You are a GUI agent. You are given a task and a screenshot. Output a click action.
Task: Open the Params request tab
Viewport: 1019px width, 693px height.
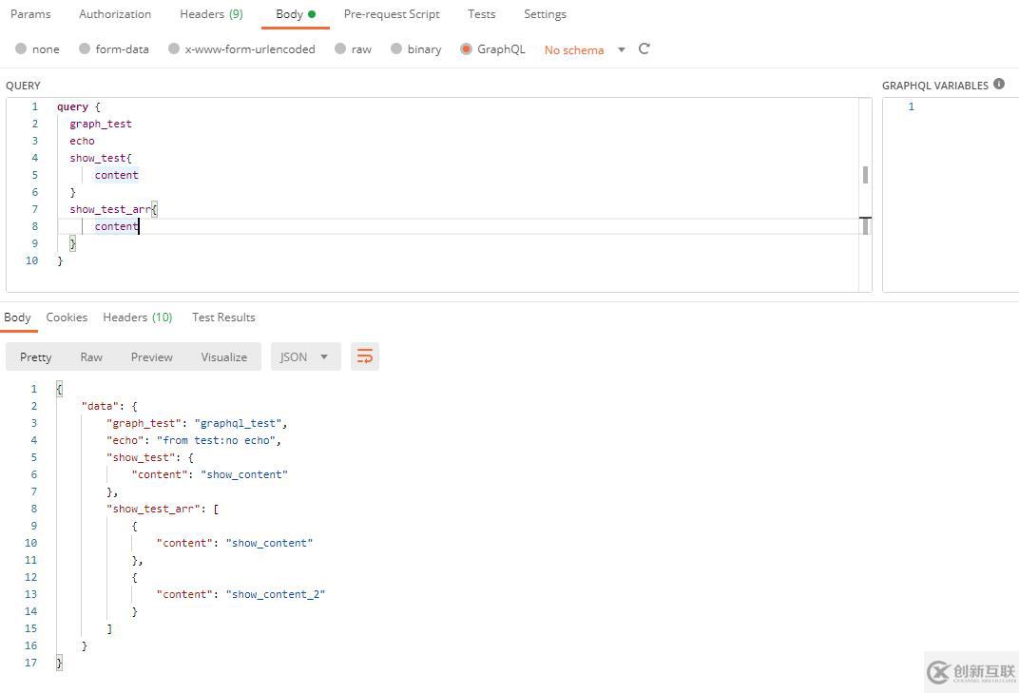(x=30, y=13)
